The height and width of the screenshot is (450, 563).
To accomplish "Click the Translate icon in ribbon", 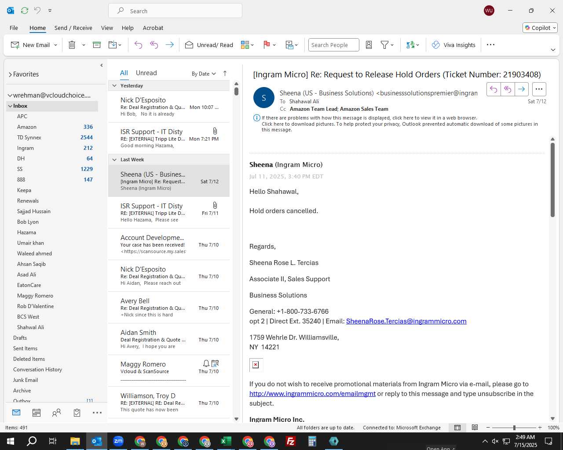I will pos(410,45).
